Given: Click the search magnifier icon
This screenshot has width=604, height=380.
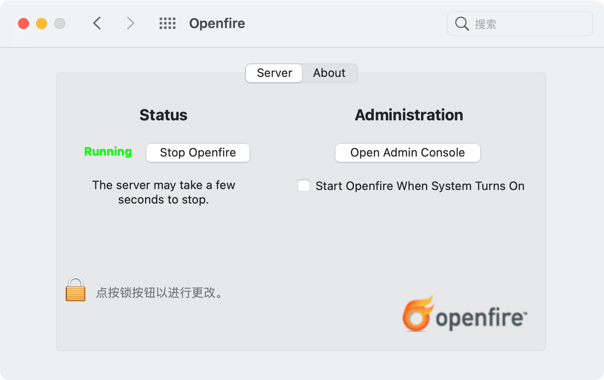Looking at the screenshot, I should coord(462,24).
